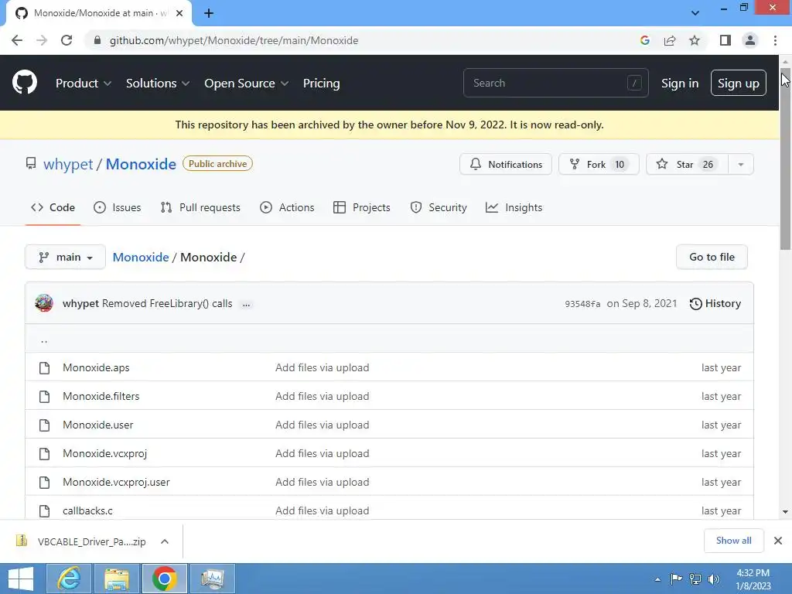Expand the Product menu
Viewport: 792px width, 594px height.
pos(84,84)
